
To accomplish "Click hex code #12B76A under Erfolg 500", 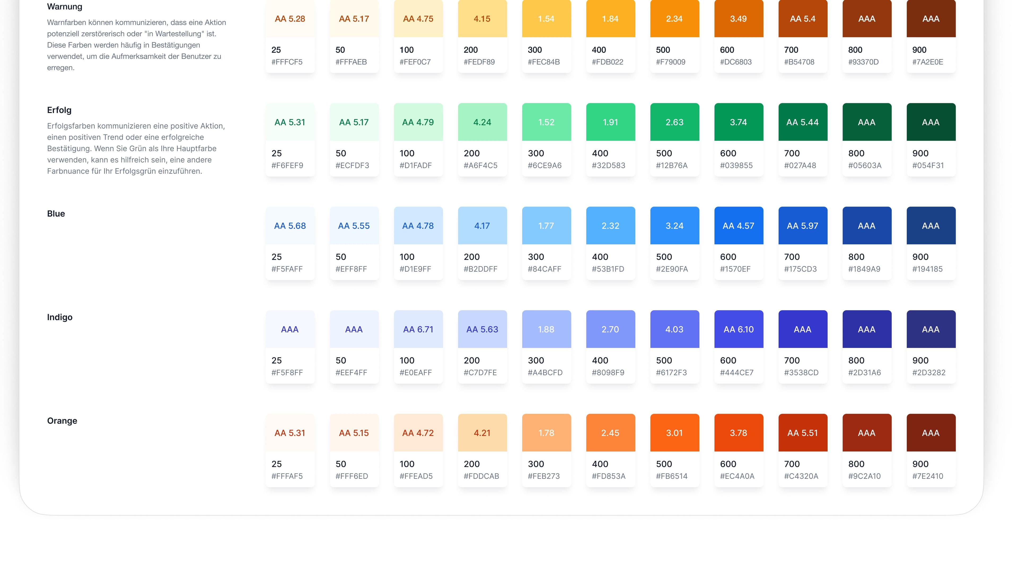I will [x=672, y=166].
